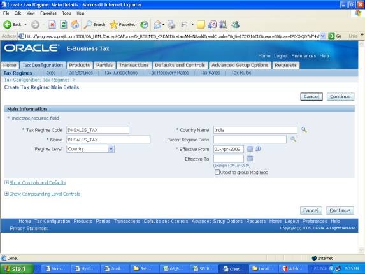Image resolution: width=365 pixels, height=274 pixels.
Task: Click the info icon beside Effective From
Action: 258,148
